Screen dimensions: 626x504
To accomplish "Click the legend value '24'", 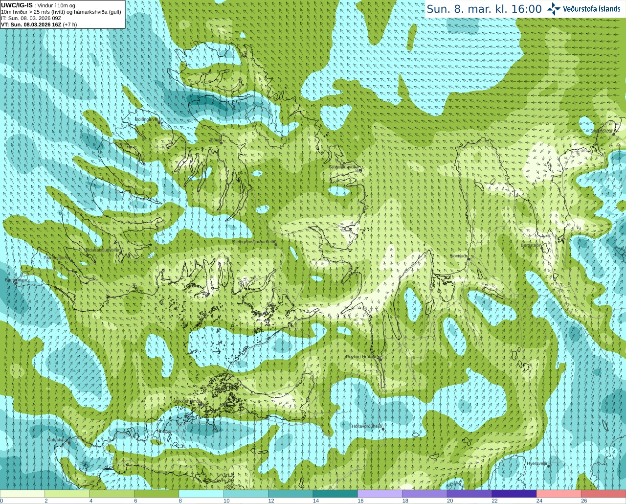I will click(x=539, y=501).
